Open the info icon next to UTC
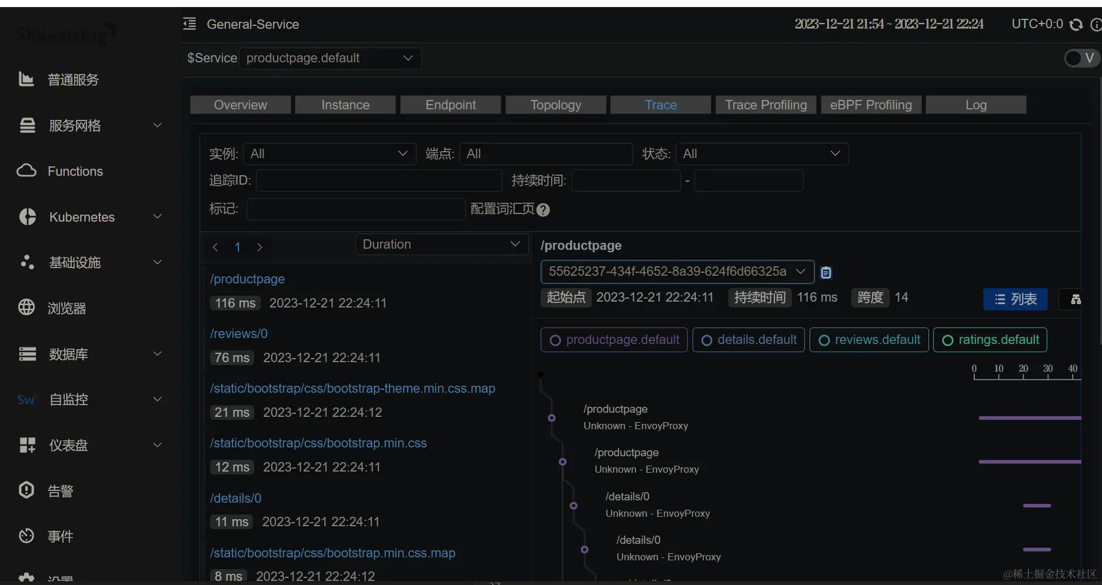 [1096, 24]
